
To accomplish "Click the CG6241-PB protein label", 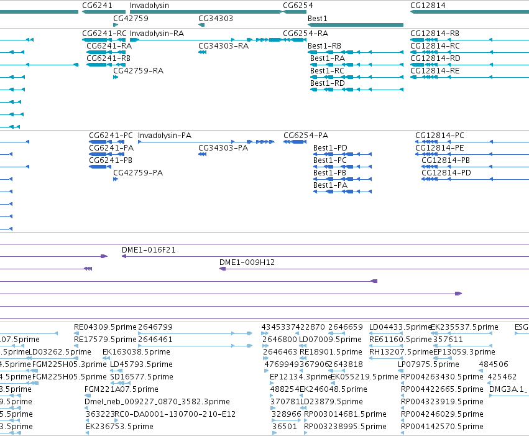I will click(x=111, y=160).
